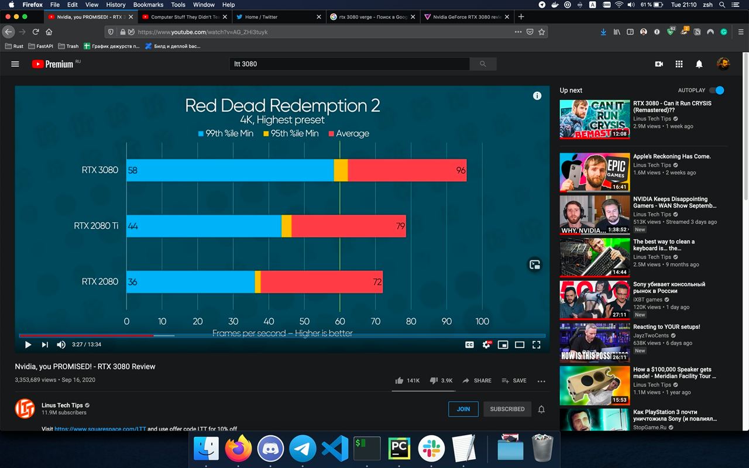
Task: Click the JOIN channel button
Action: (x=463, y=409)
